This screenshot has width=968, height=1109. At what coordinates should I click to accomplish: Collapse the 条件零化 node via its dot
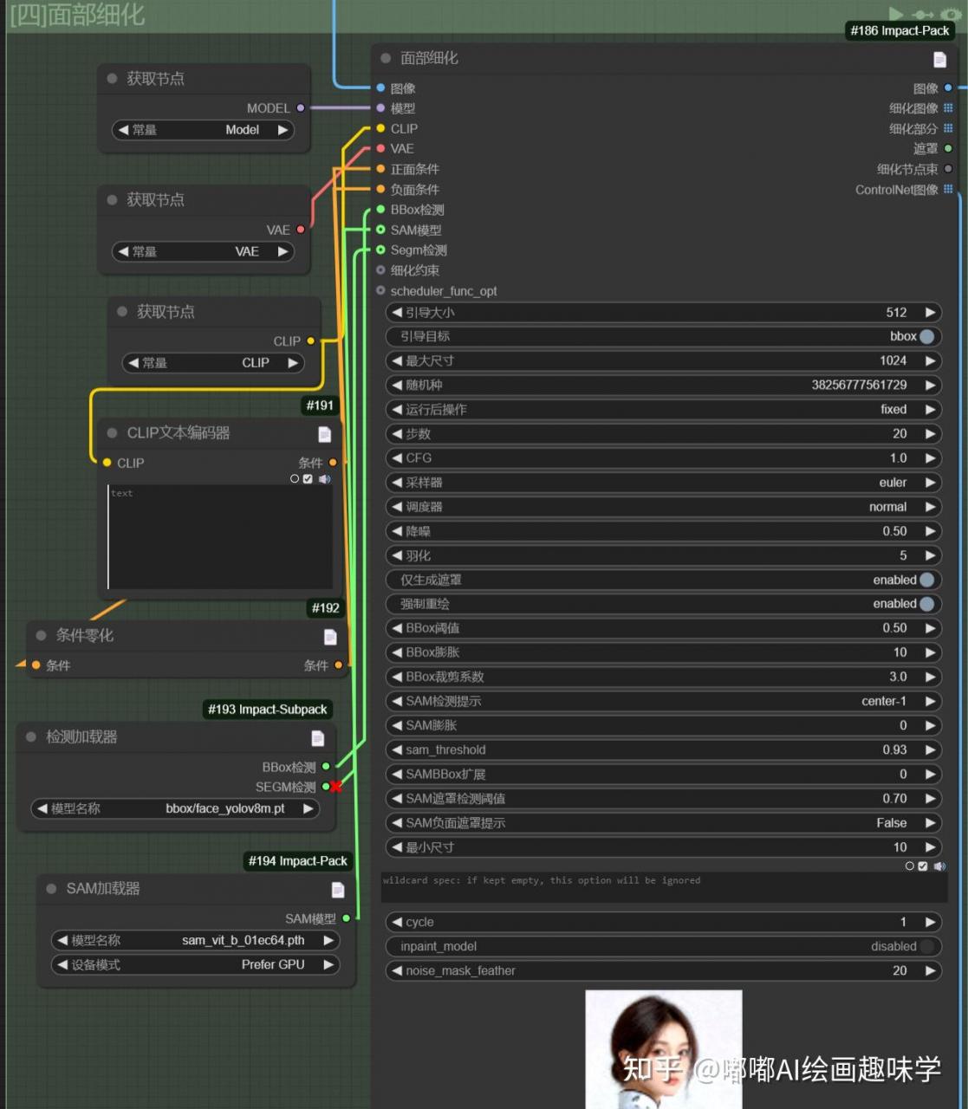click(x=41, y=635)
